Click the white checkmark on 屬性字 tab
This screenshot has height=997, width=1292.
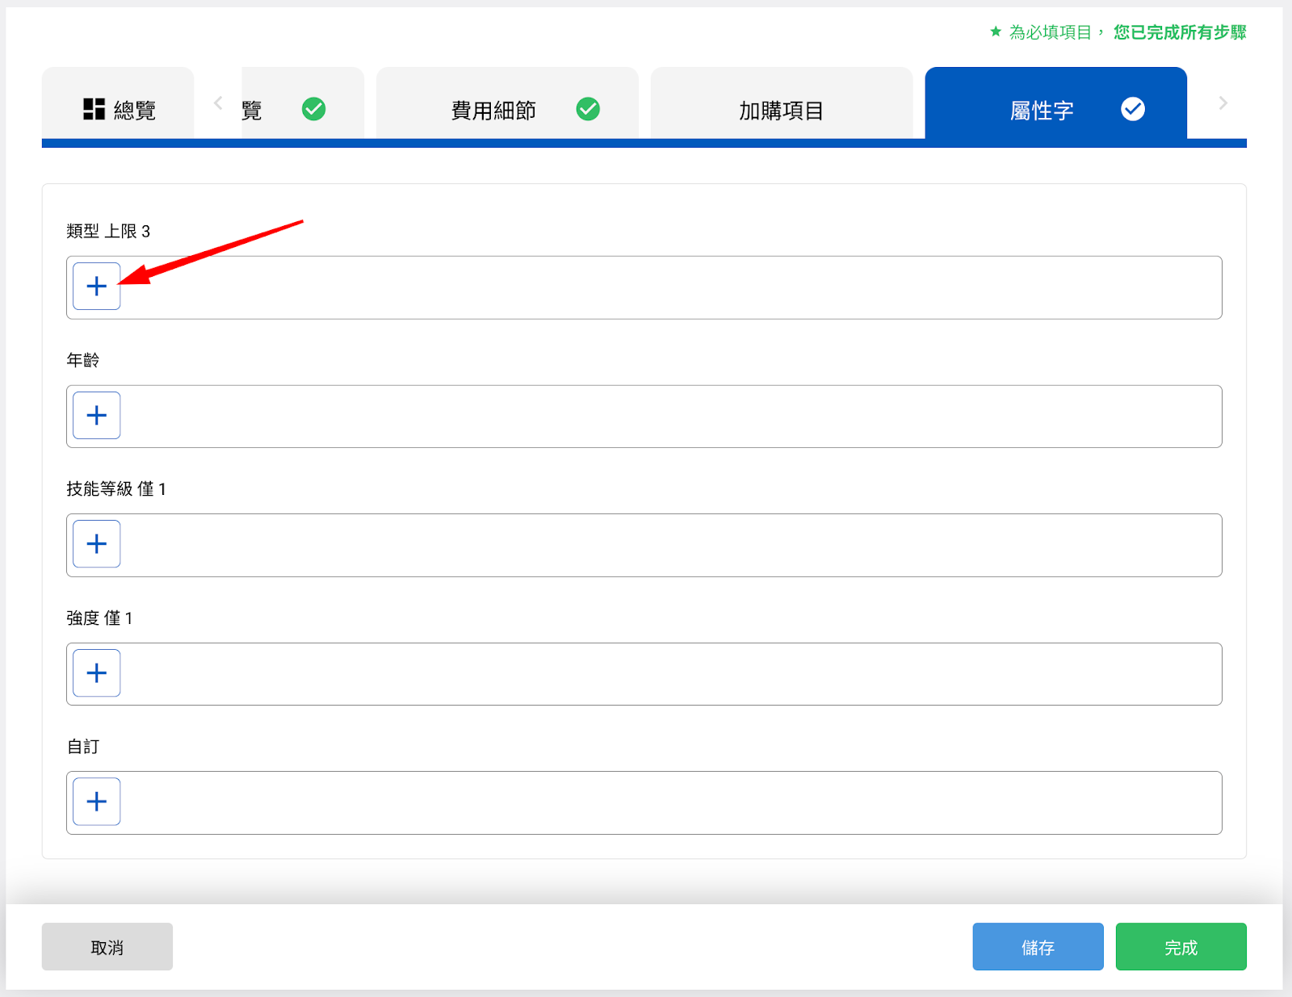pyautogui.click(x=1133, y=109)
